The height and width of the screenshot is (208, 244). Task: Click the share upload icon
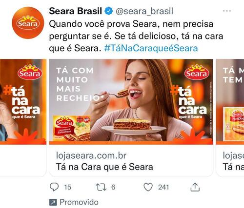tap(195, 187)
